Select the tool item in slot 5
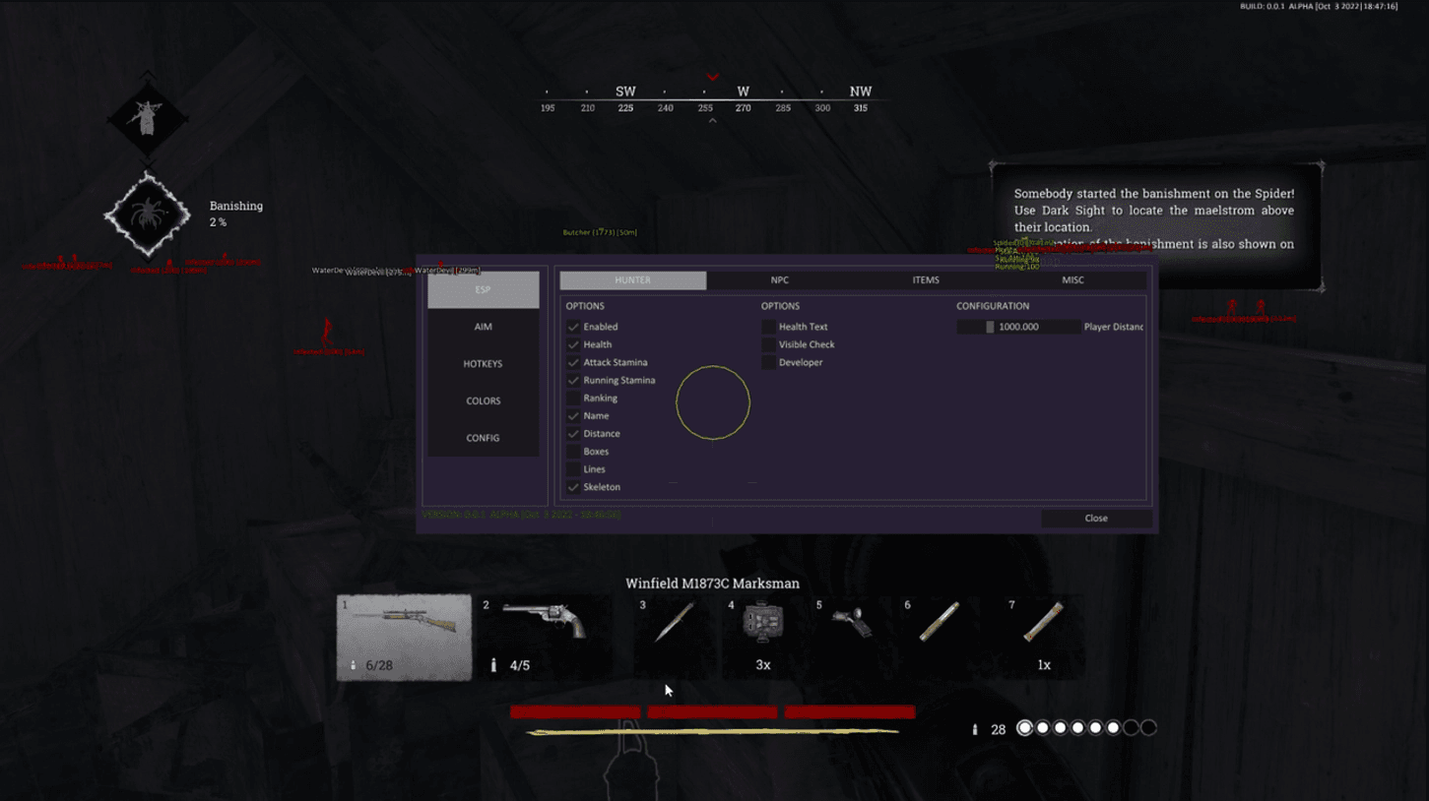This screenshot has height=801, width=1429. point(851,637)
